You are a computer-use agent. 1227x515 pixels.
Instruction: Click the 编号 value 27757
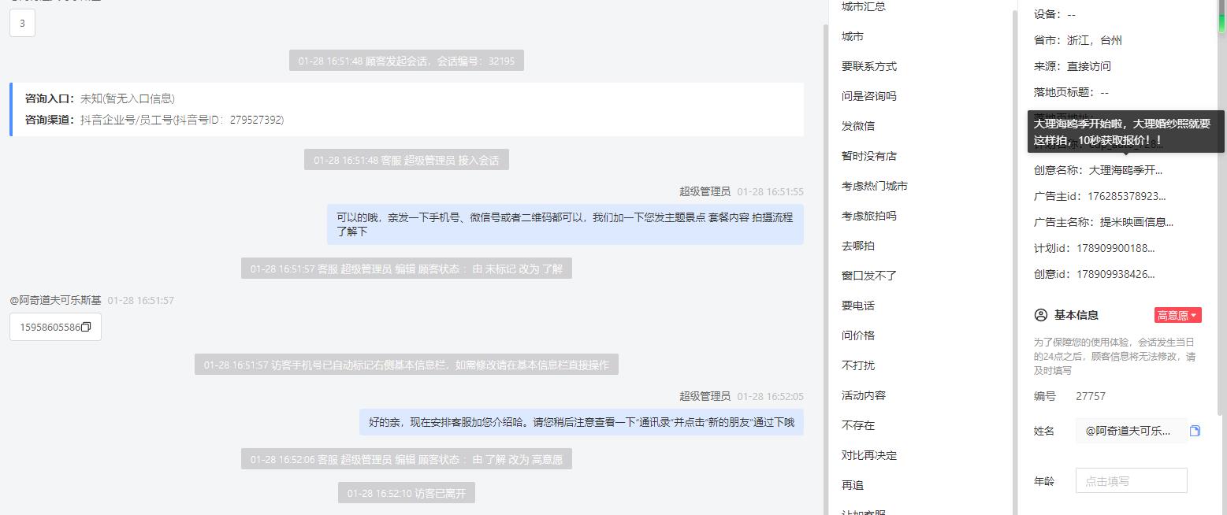(1091, 396)
